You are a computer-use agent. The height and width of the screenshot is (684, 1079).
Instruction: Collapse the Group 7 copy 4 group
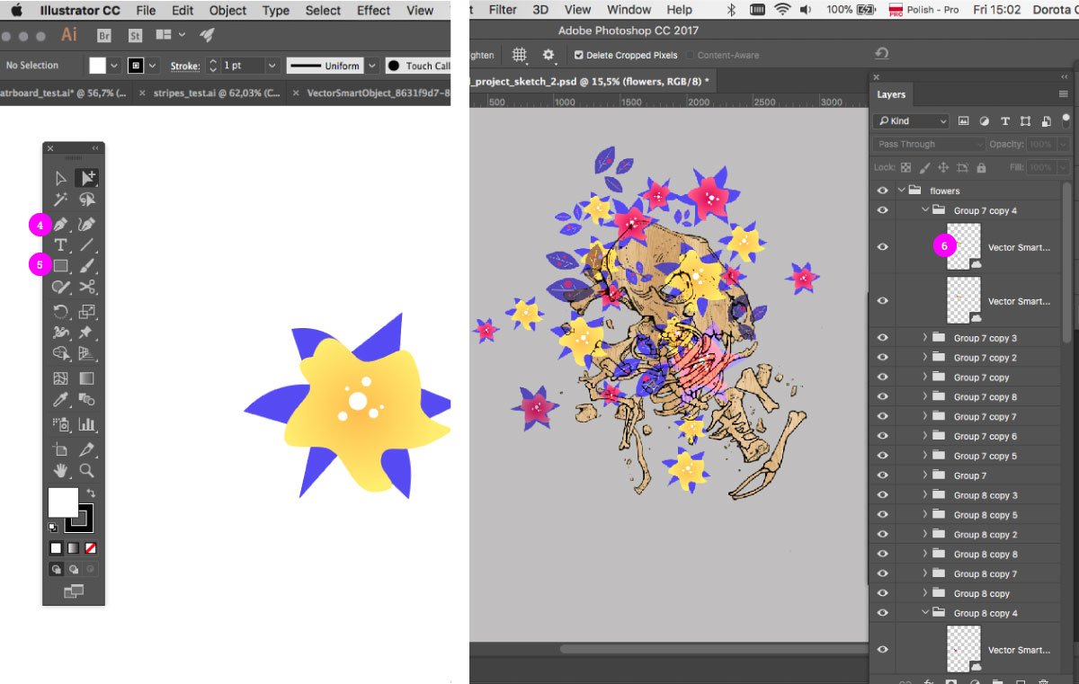click(x=923, y=209)
